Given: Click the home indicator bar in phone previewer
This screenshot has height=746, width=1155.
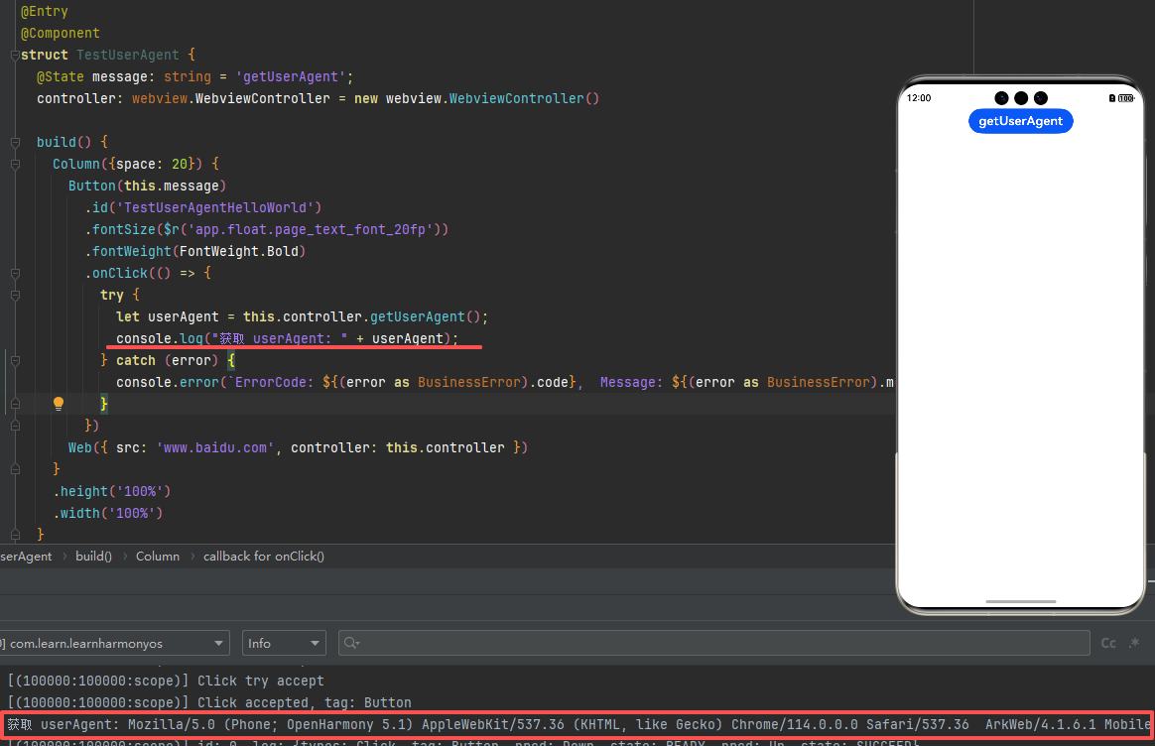Looking at the screenshot, I should (x=1020, y=601).
